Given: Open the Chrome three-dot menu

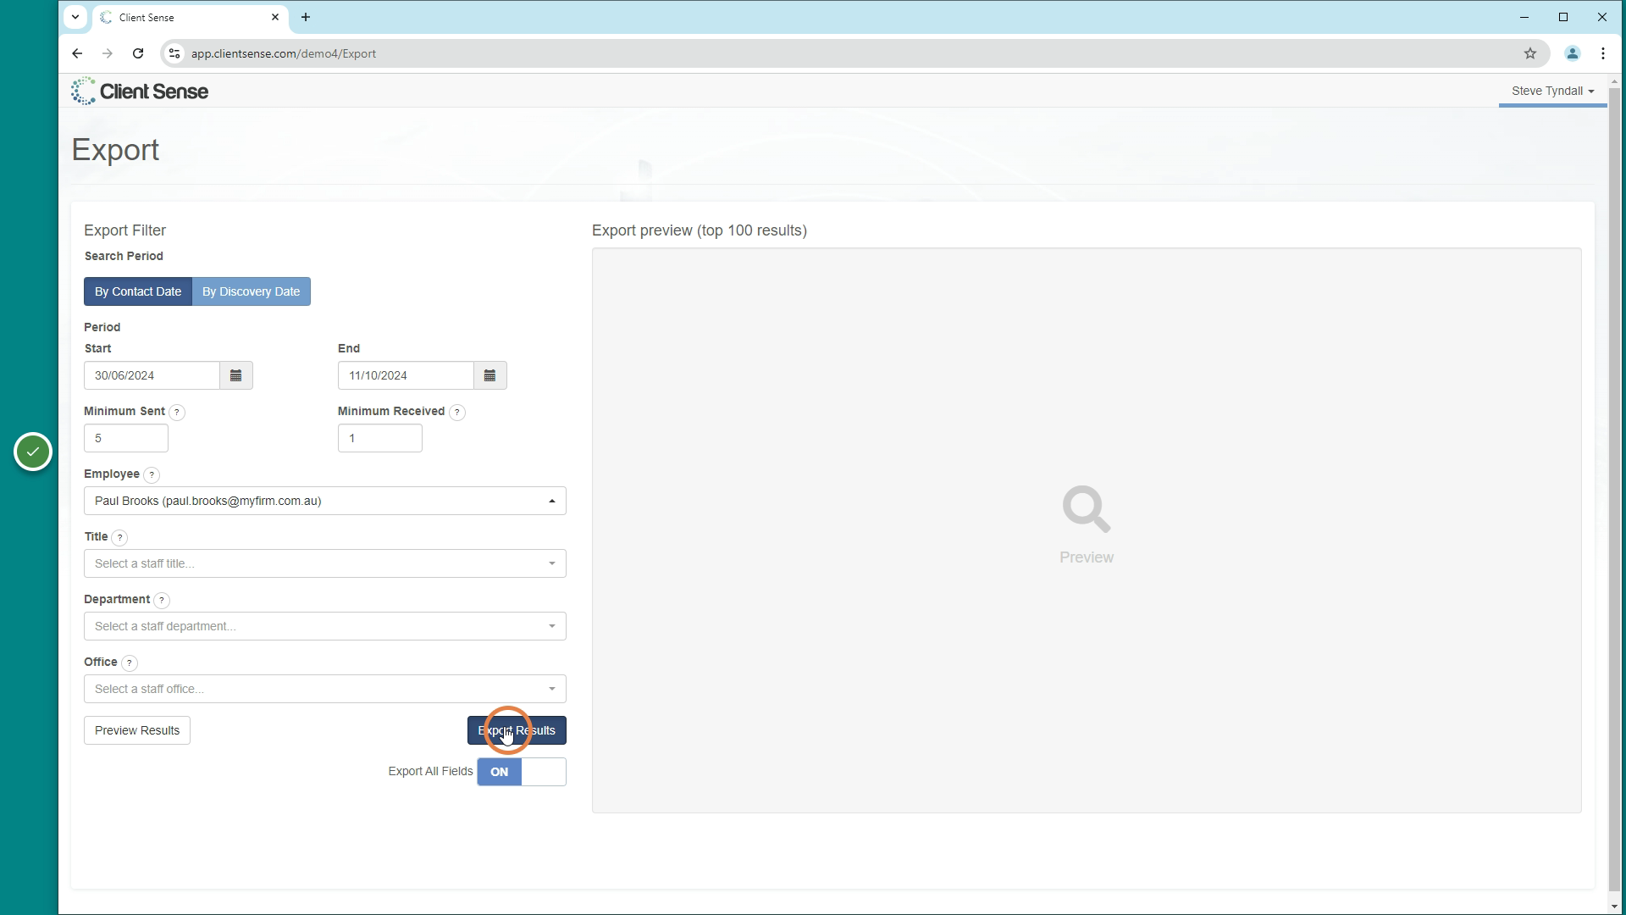Looking at the screenshot, I should (x=1603, y=53).
